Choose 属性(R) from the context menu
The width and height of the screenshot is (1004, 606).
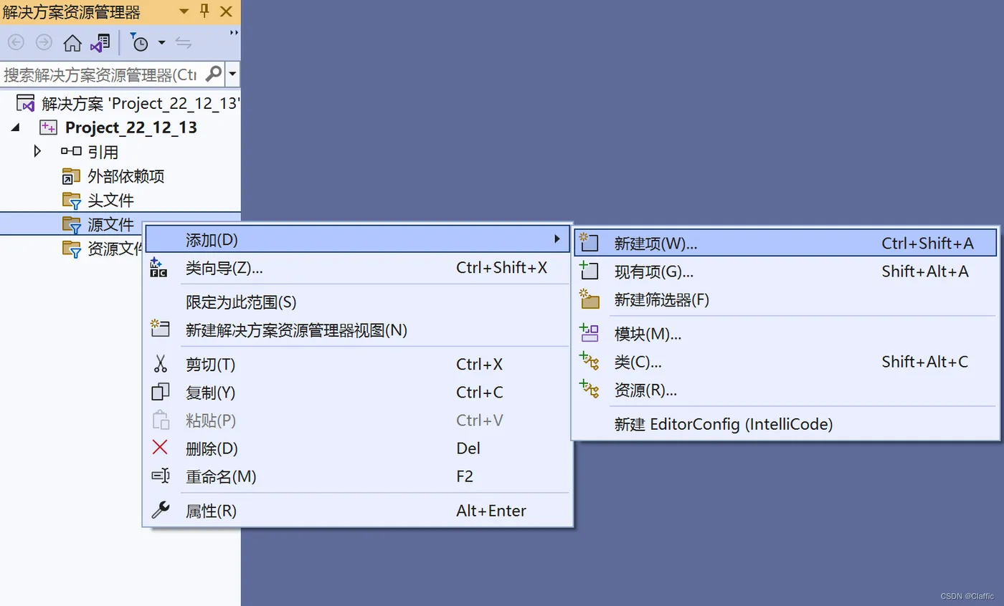(x=358, y=511)
